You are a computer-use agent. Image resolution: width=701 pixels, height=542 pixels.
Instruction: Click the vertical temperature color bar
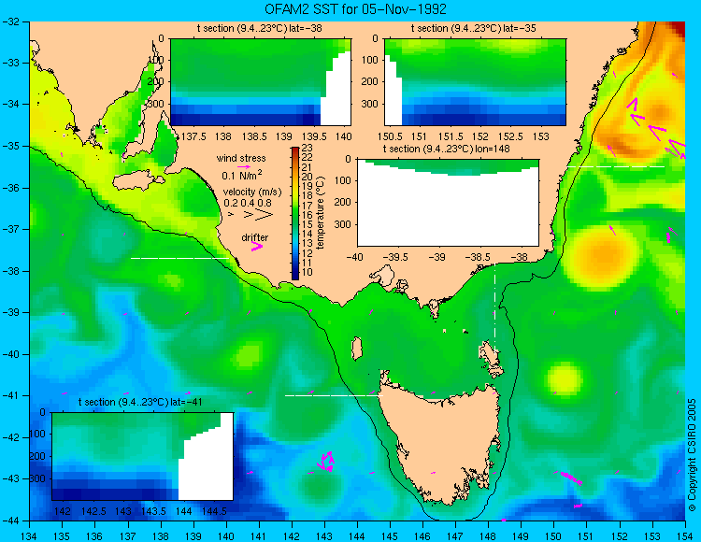coord(295,214)
